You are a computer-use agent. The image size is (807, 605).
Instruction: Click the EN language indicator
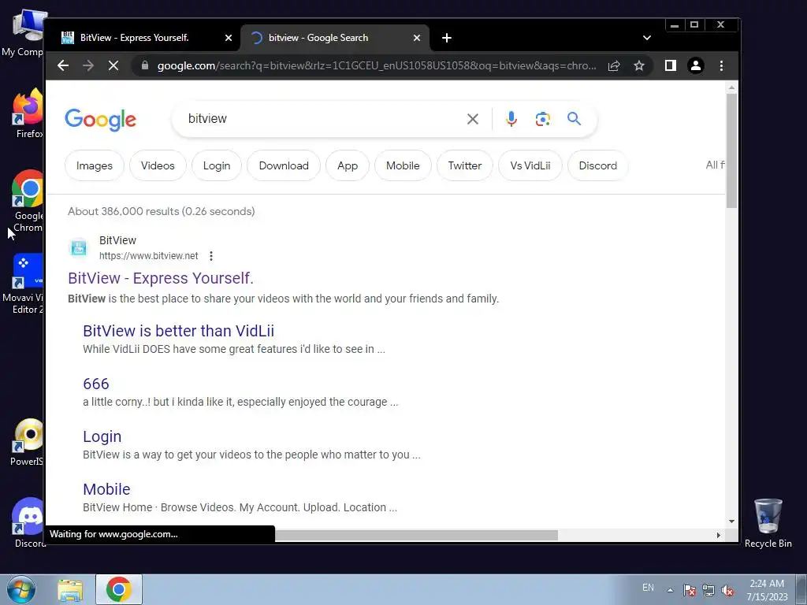point(648,588)
